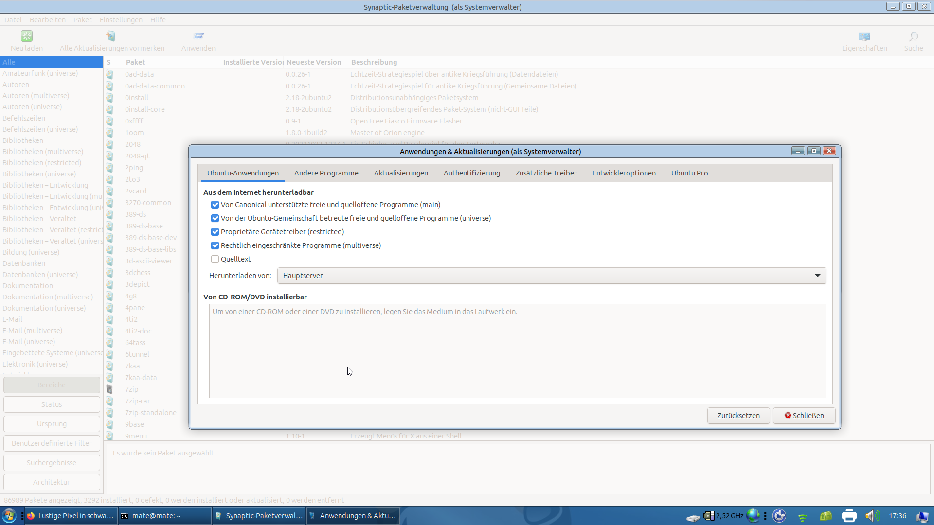Viewport: 934px width, 525px height.
Task: Click the Ursprung filter button
Action: pyautogui.click(x=52, y=424)
